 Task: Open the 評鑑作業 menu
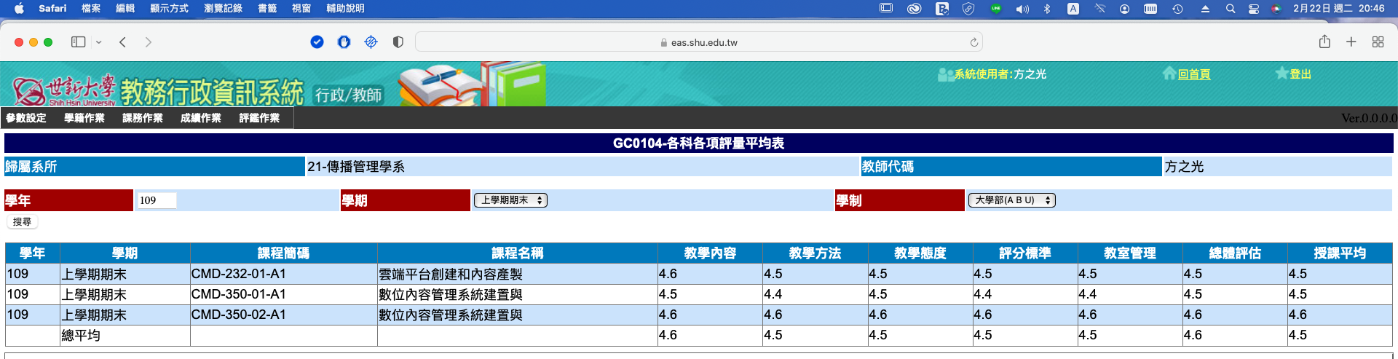259,118
